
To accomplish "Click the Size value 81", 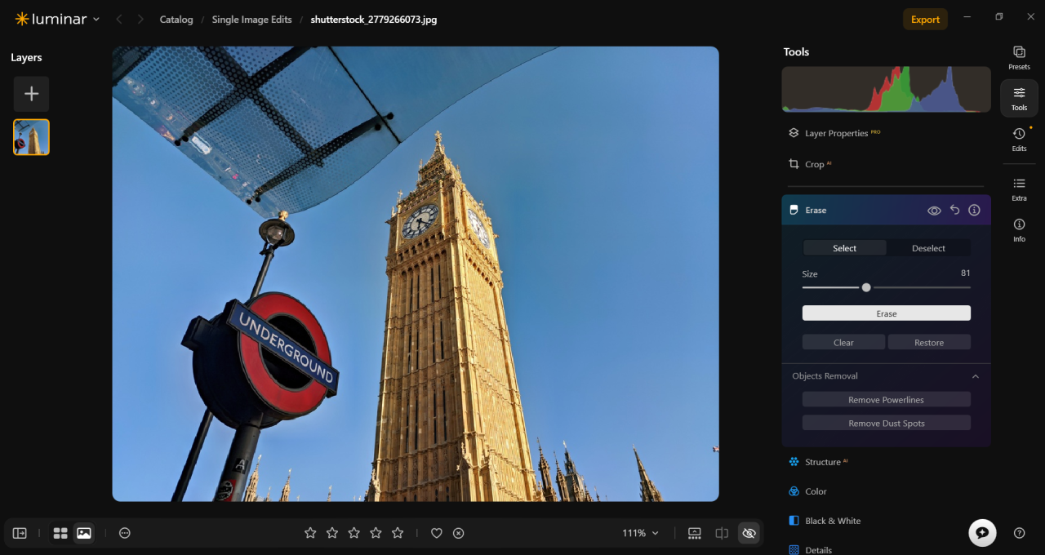I will pyautogui.click(x=966, y=273).
